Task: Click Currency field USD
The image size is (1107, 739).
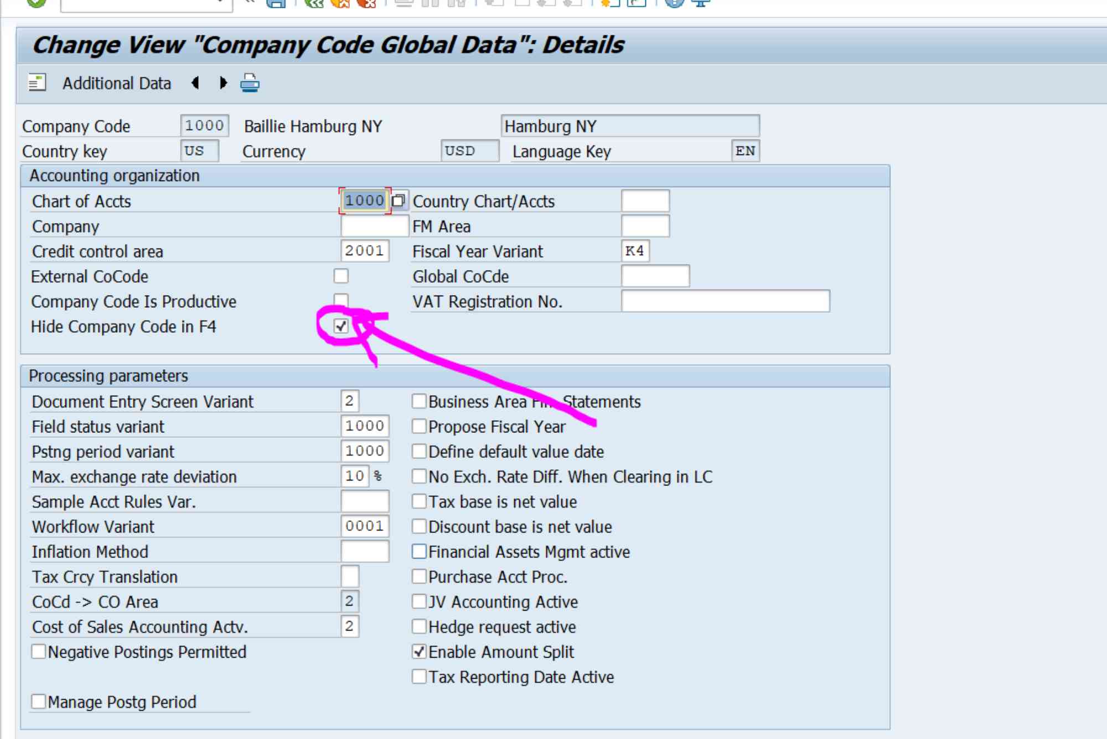Action: [470, 151]
